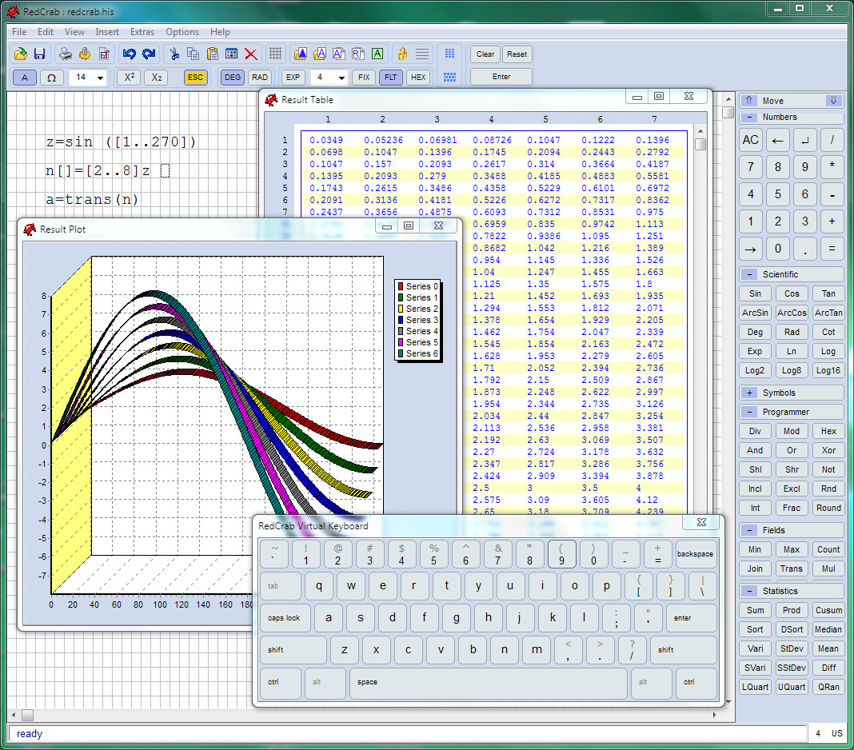Viewport: 854px width, 750px height.
Task: Click the Enter button in toolbar
Action: [501, 77]
